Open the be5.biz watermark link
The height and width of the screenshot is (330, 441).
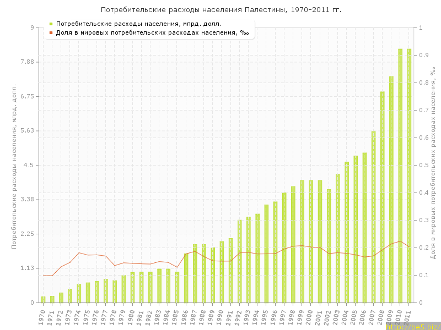tap(412, 326)
